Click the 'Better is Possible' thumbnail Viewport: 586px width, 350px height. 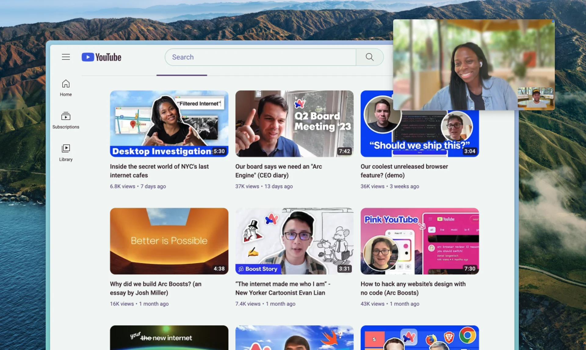click(169, 241)
